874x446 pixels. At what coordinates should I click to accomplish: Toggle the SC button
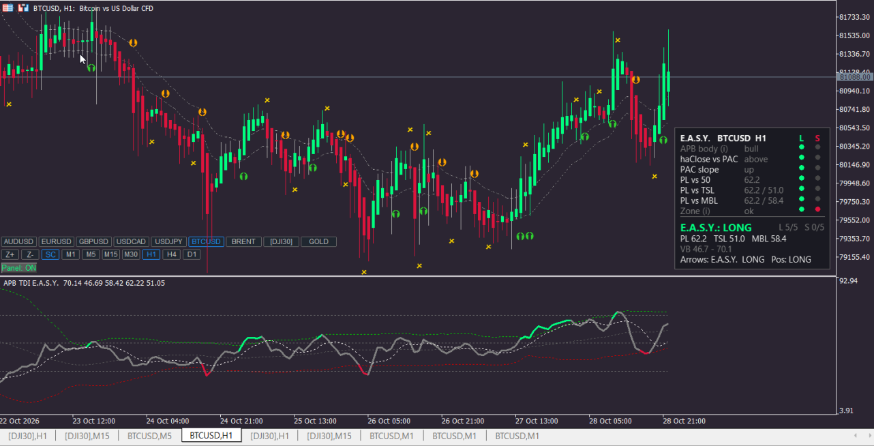coord(50,254)
